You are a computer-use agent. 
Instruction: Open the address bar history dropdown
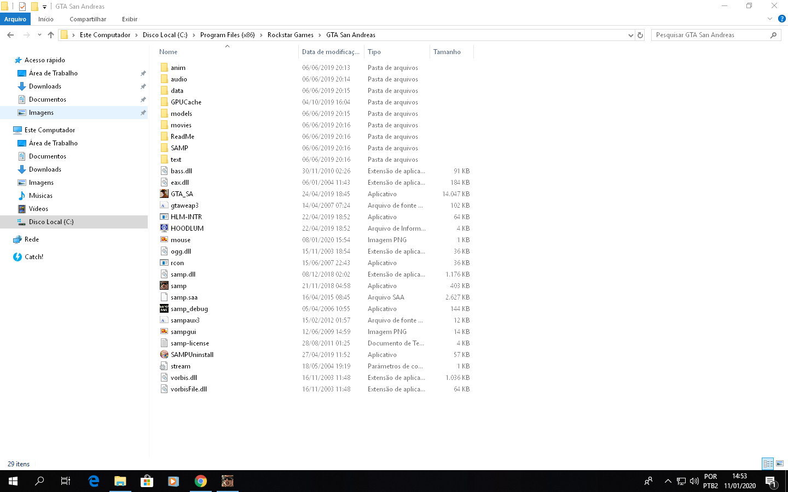point(630,35)
